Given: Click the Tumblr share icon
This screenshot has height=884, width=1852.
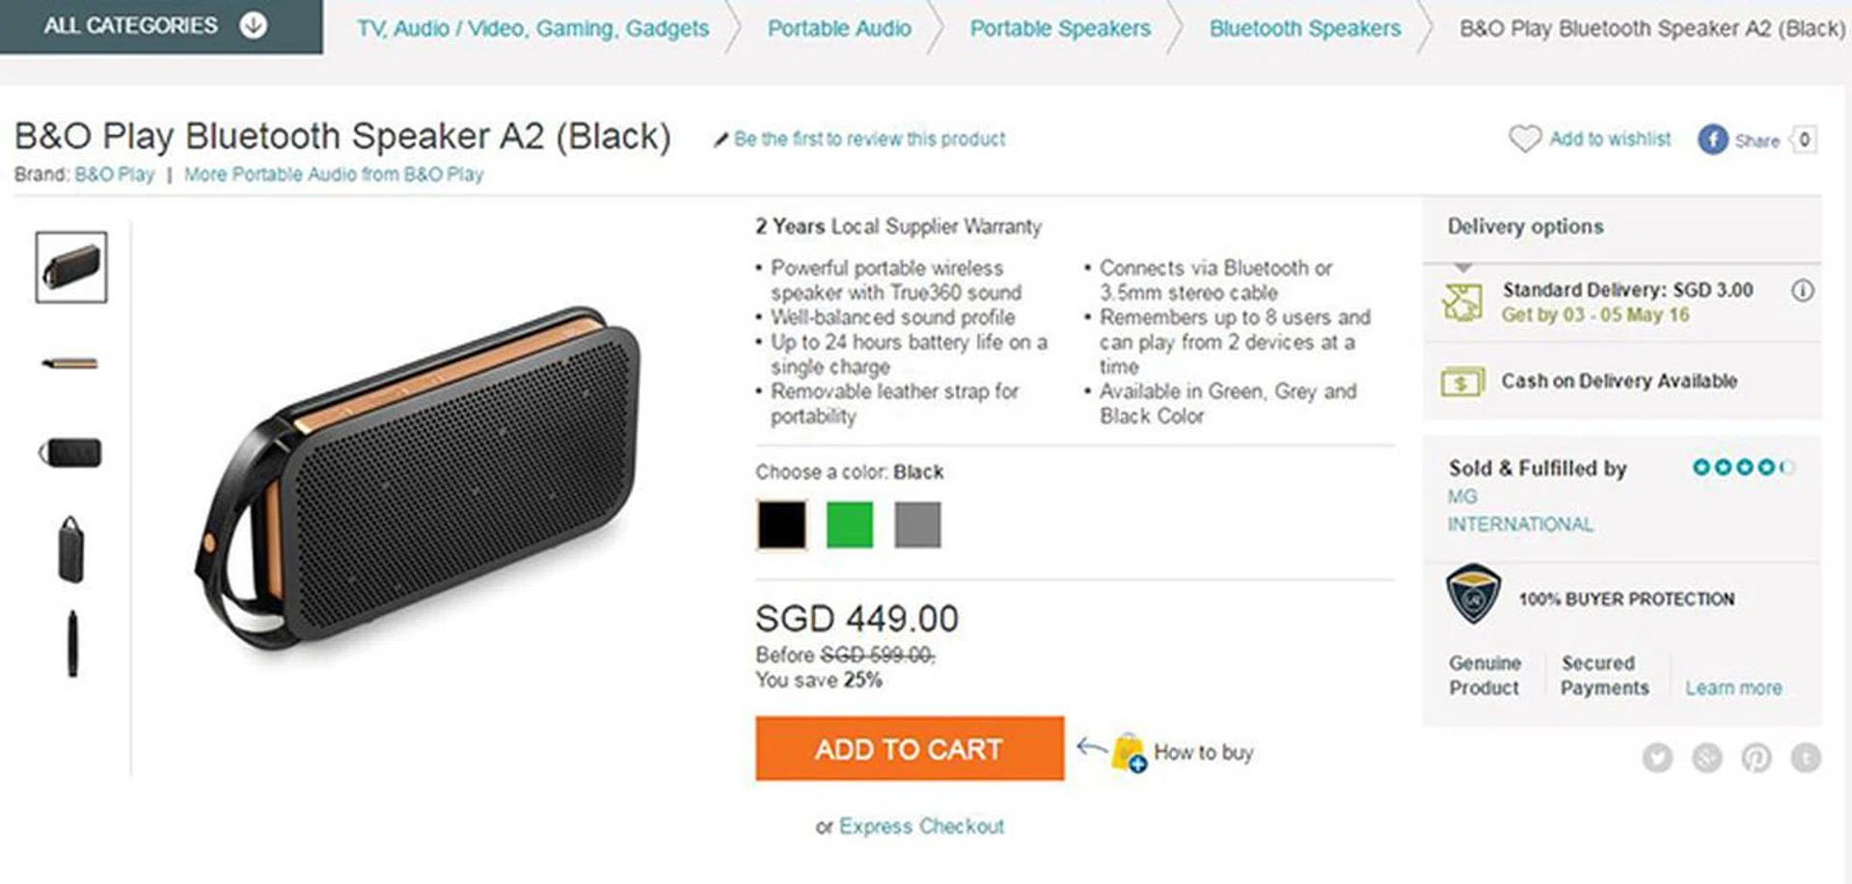Looking at the screenshot, I should click(x=1806, y=759).
